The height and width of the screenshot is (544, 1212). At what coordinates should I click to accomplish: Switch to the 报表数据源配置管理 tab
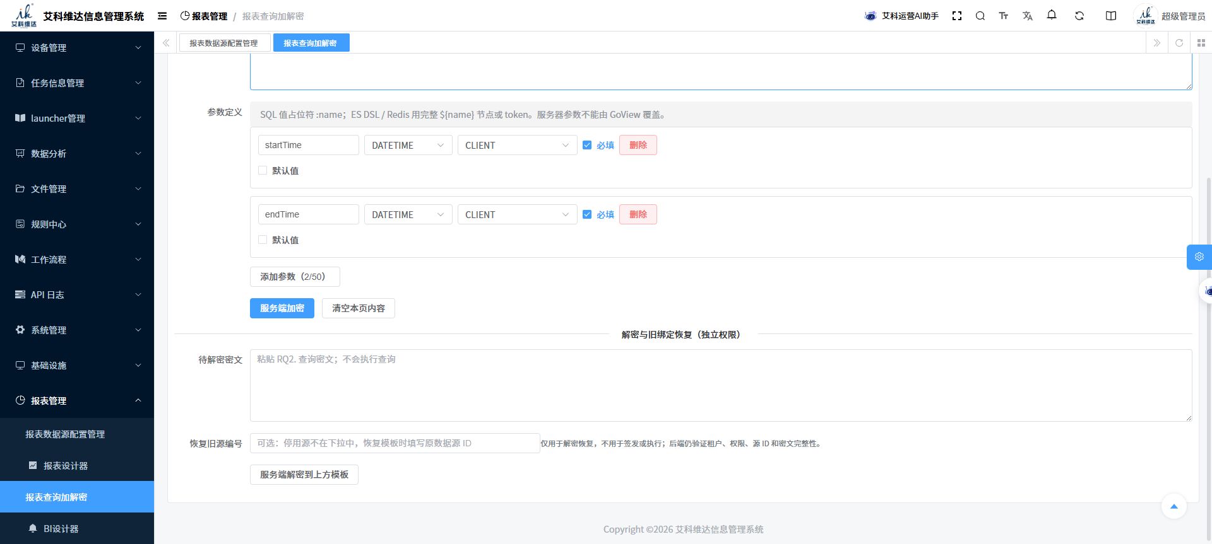tap(224, 43)
